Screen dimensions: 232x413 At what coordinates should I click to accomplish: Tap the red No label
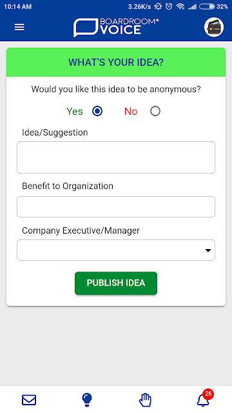point(131,112)
